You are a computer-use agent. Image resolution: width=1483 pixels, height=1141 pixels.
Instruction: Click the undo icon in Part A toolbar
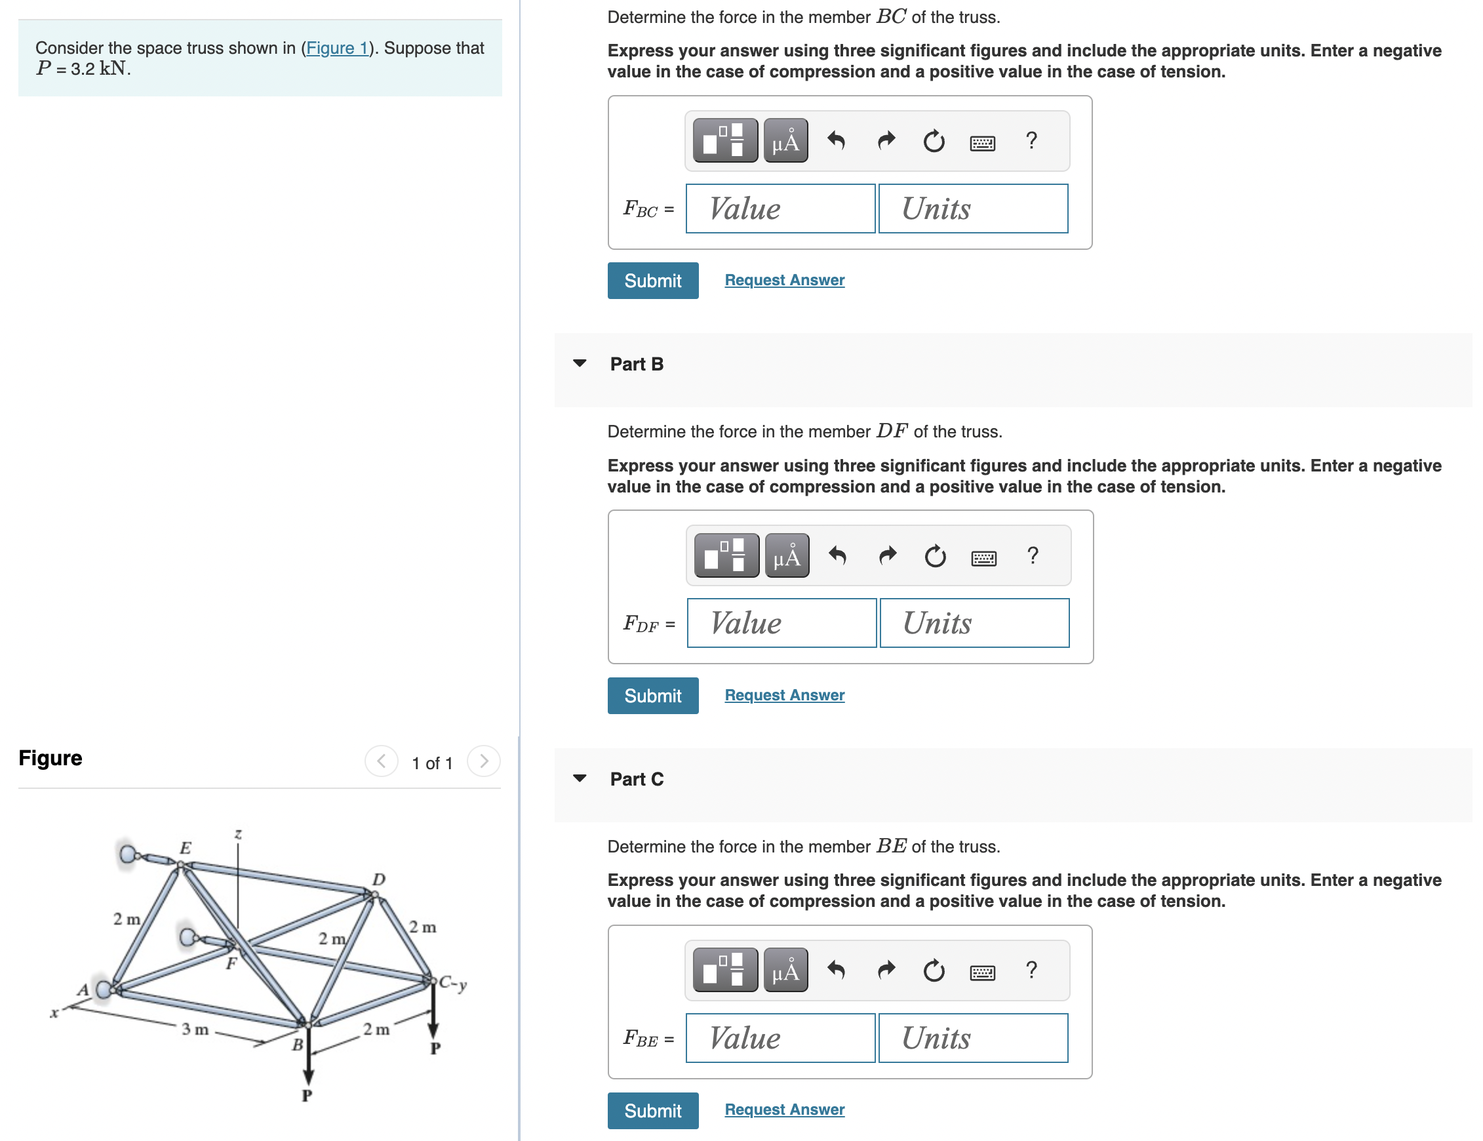(837, 140)
